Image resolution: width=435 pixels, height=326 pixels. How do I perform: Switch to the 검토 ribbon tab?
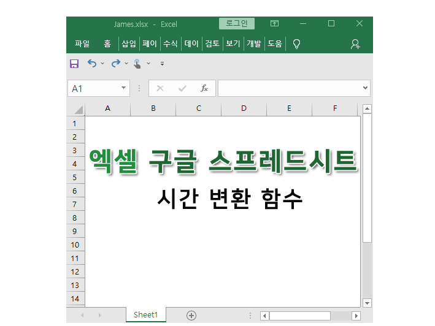212,44
